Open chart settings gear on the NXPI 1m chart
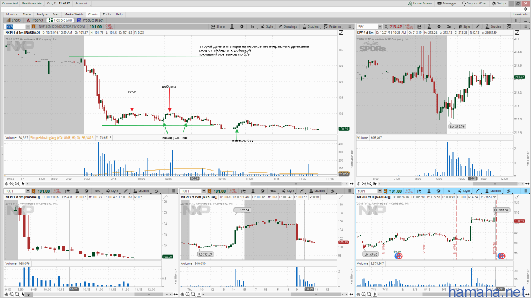The height and width of the screenshot is (298, 531). [242, 26]
